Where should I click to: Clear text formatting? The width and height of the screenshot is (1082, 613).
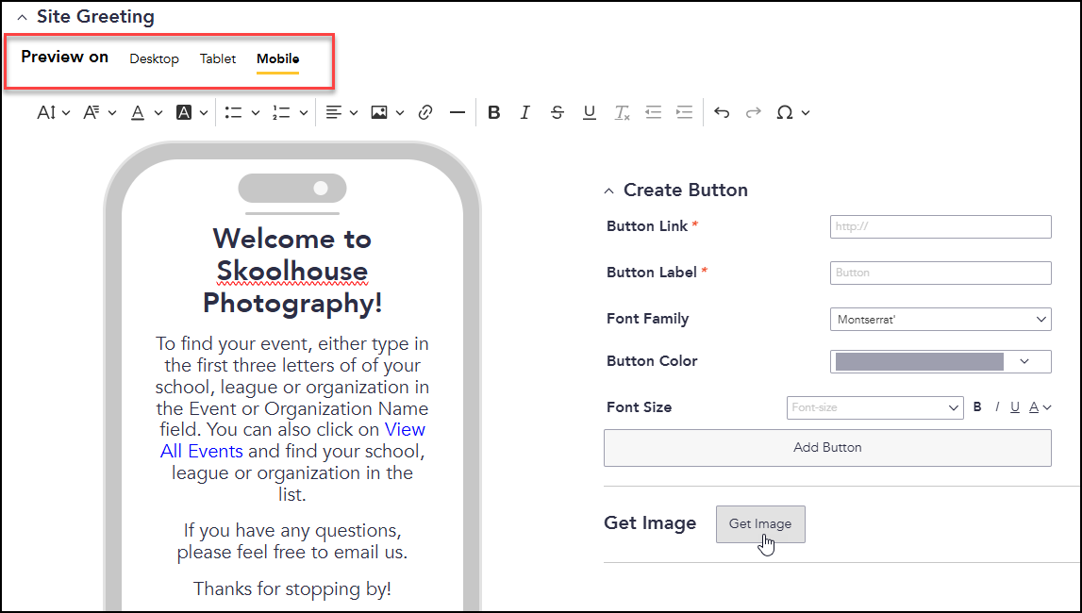pyautogui.click(x=622, y=112)
